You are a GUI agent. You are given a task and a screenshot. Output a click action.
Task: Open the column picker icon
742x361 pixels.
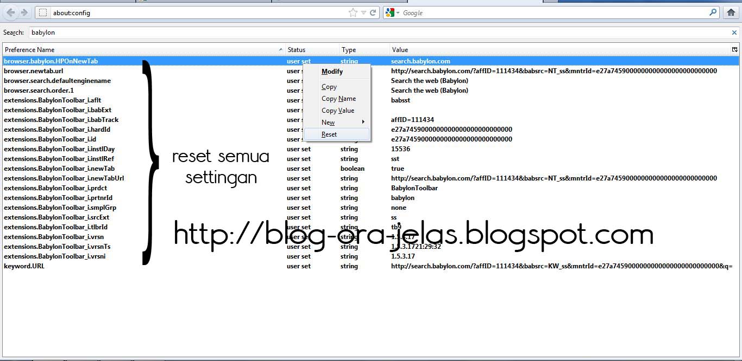coord(734,49)
